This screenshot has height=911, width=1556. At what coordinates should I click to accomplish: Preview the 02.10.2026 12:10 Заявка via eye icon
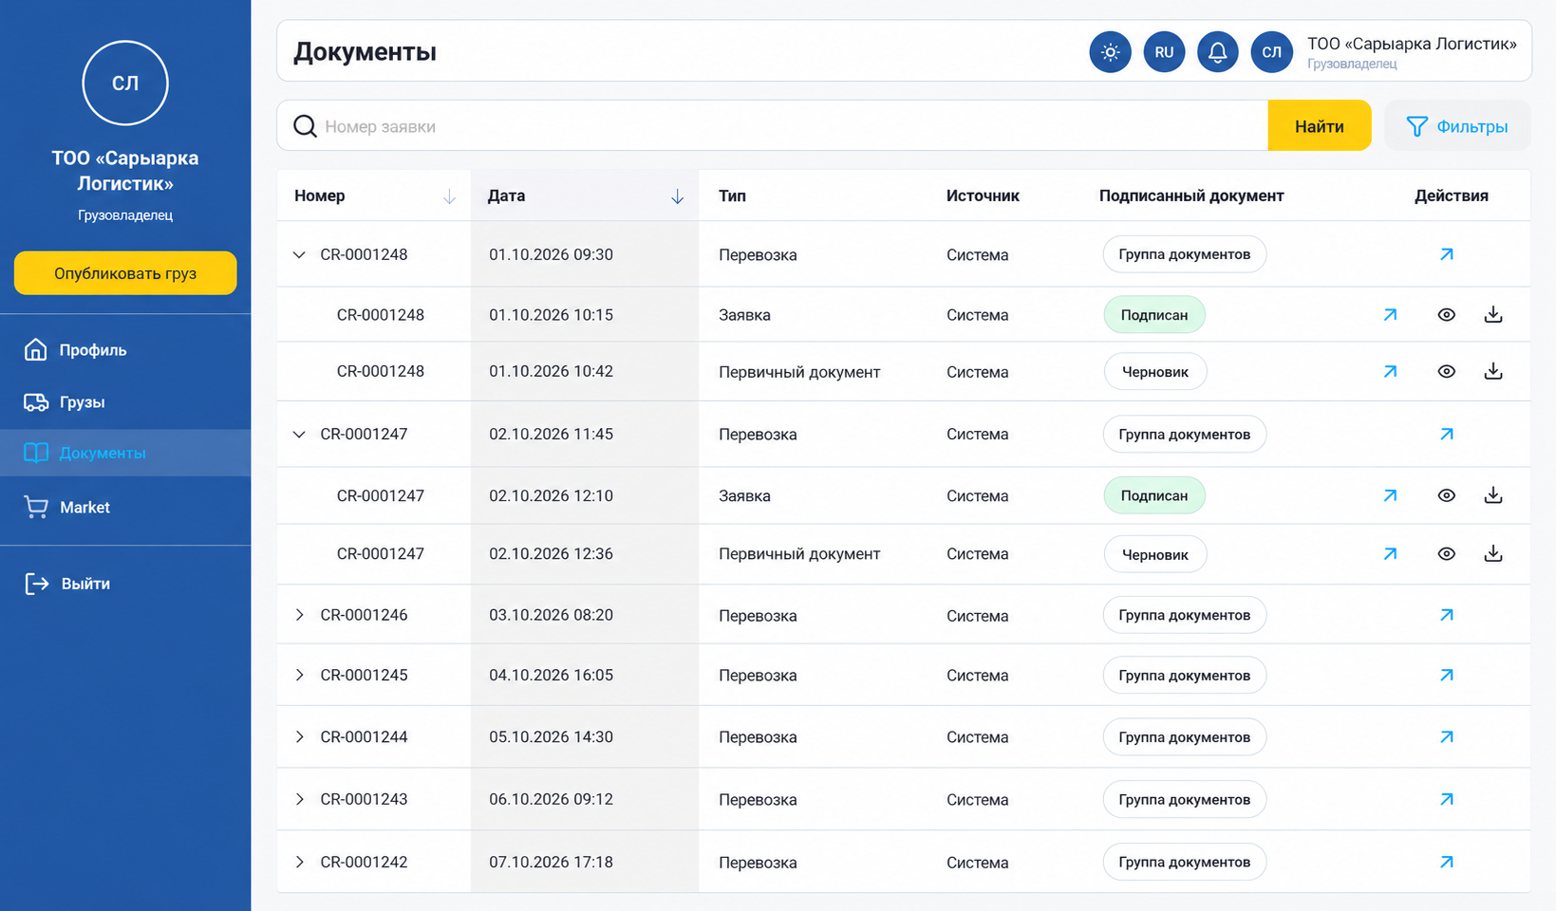(1446, 495)
